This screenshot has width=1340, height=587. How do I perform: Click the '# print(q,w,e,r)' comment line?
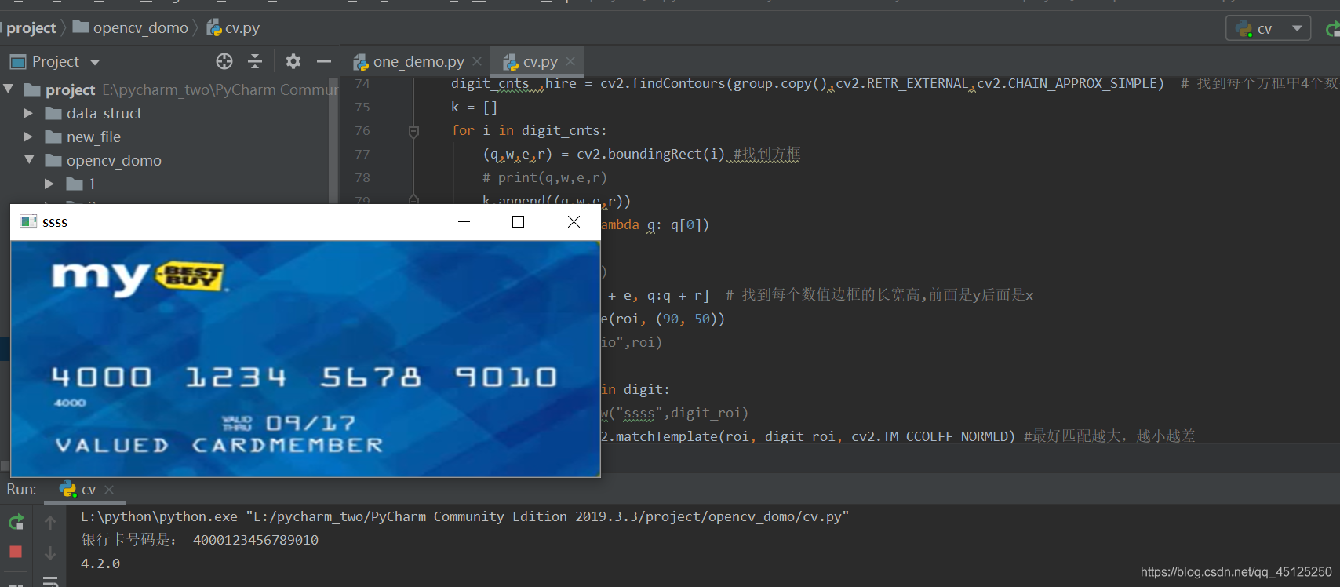(544, 177)
